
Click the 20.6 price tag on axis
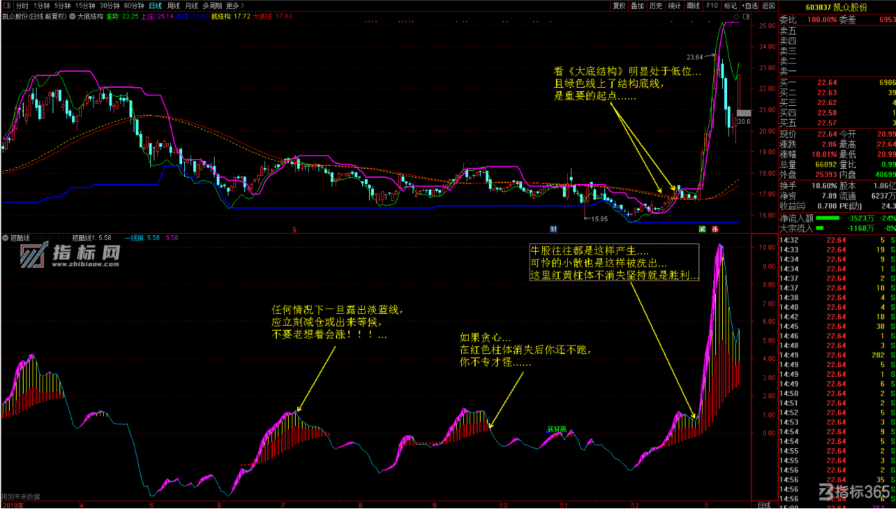click(x=744, y=121)
